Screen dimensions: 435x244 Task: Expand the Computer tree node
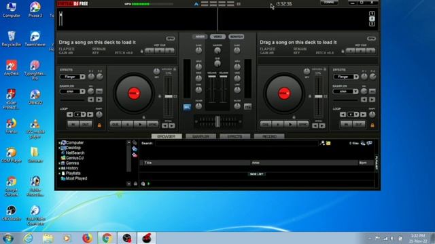coord(59,143)
